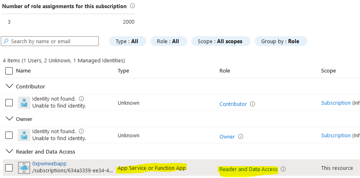Tick the select-all checkbox beside Name header
This screenshot has width=360, height=178.
9,71
